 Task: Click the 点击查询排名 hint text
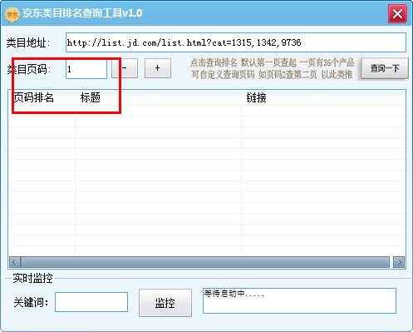pyautogui.click(x=273, y=68)
